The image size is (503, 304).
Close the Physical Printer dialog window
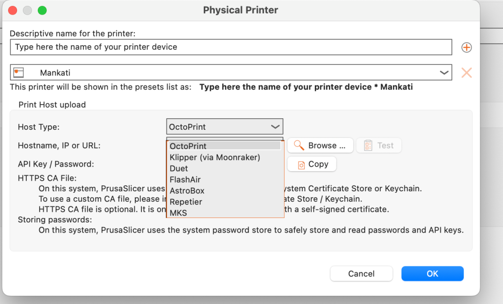pos(13,10)
